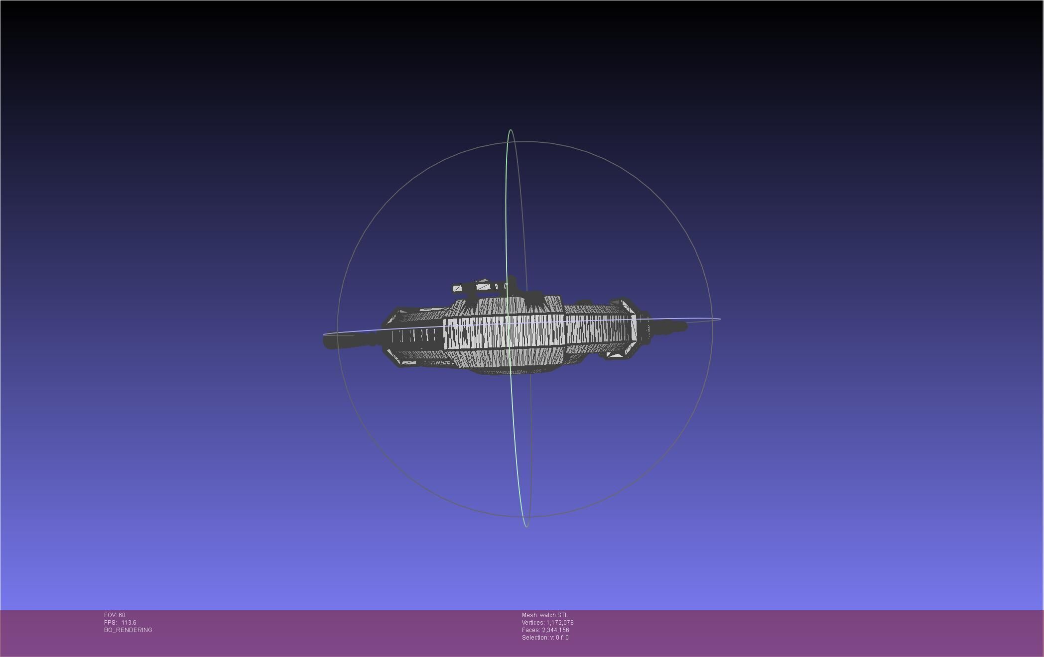This screenshot has height=657, width=1044.
Task: Click the top of the green trackball ring
Action: 511,130
